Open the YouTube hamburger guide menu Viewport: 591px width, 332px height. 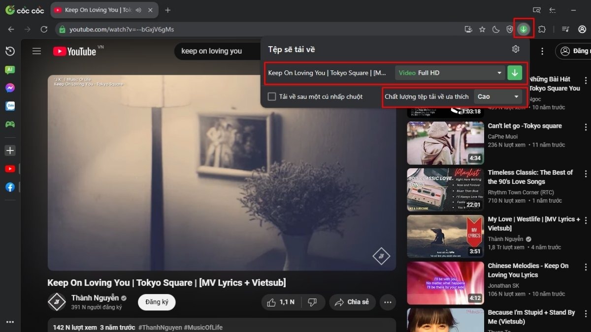pos(36,51)
